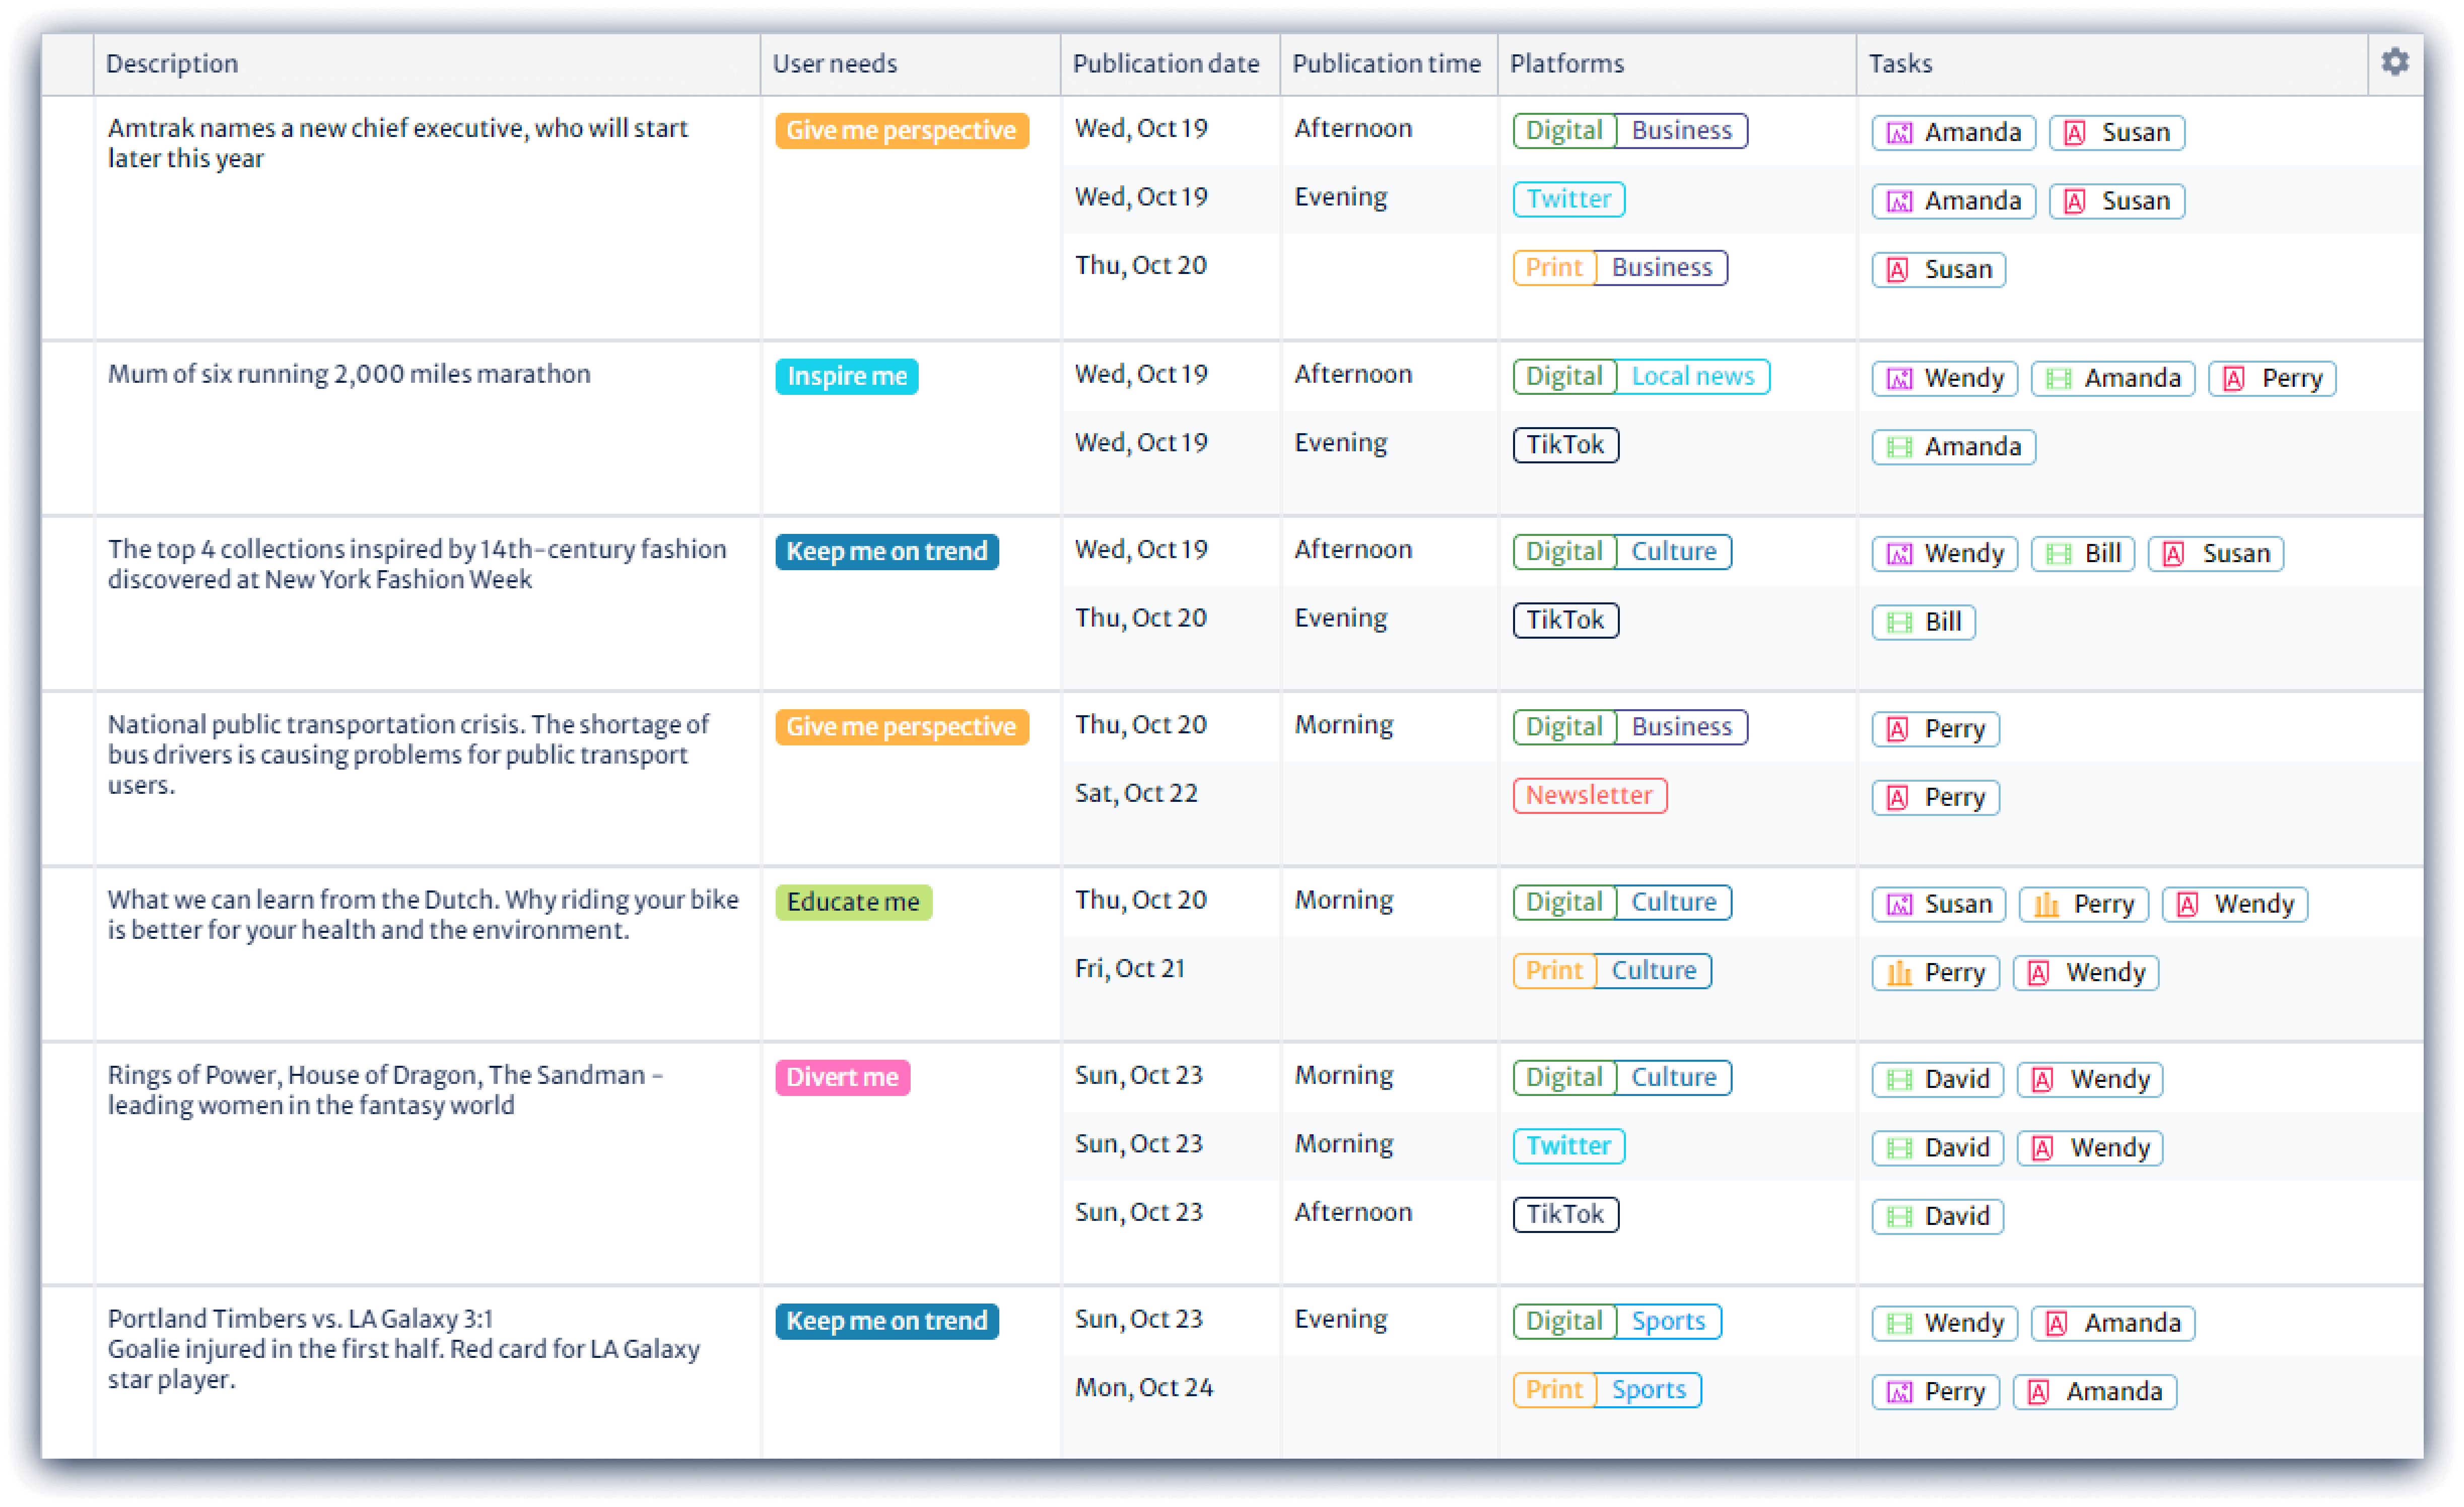This screenshot has width=2464, height=1507.
Task: Sort by the Publication date column header
Action: (1166, 63)
